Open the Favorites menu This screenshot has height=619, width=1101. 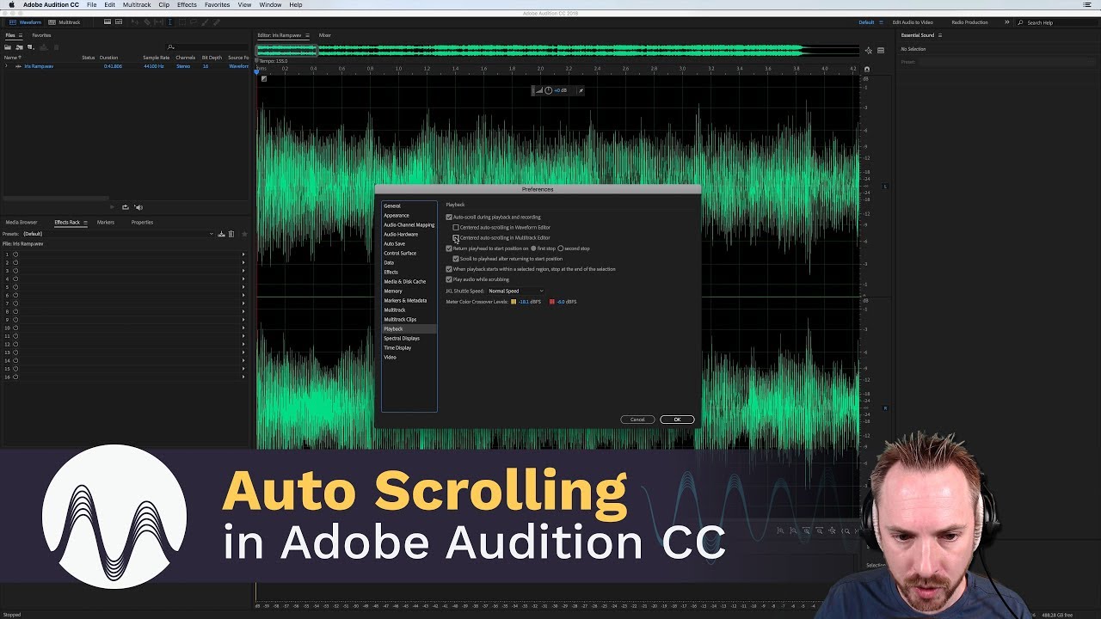pyautogui.click(x=217, y=5)
